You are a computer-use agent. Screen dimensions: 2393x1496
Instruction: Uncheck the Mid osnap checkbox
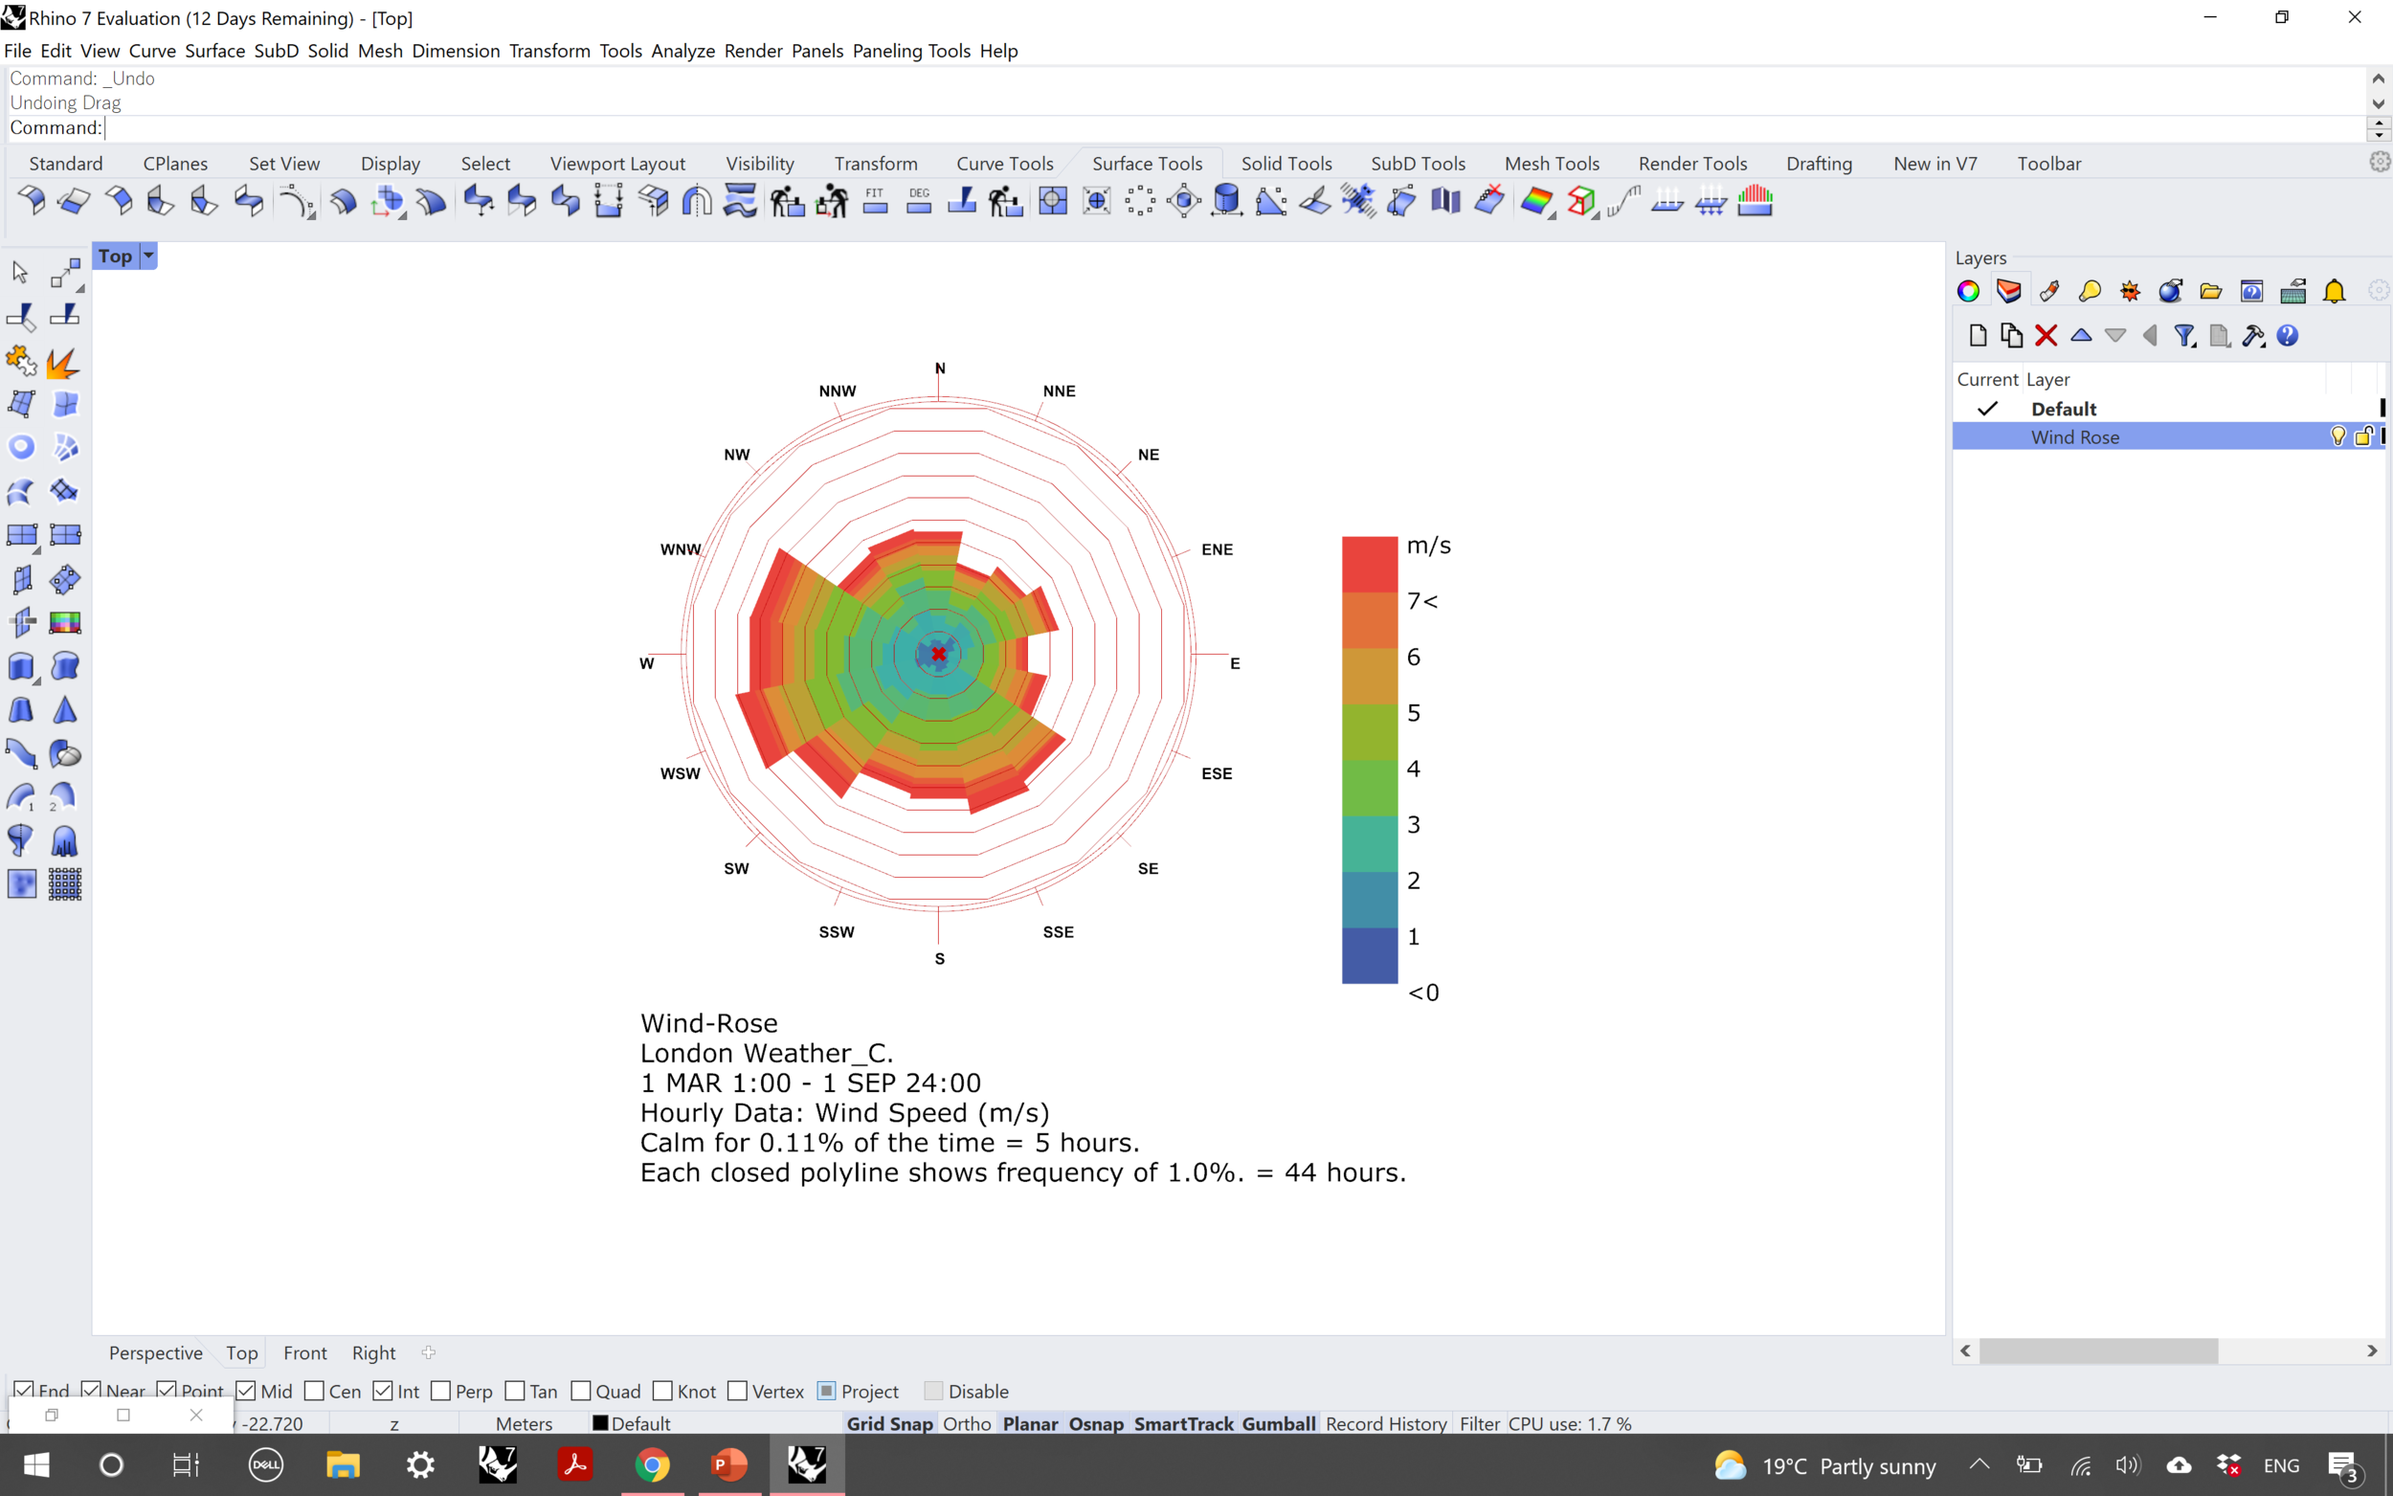tap(246, 1391)
